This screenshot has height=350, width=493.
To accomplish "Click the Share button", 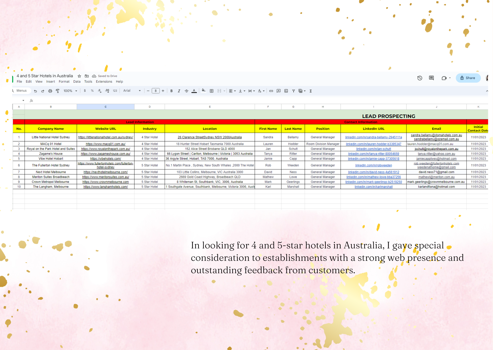I will click(x=468, y=78).
